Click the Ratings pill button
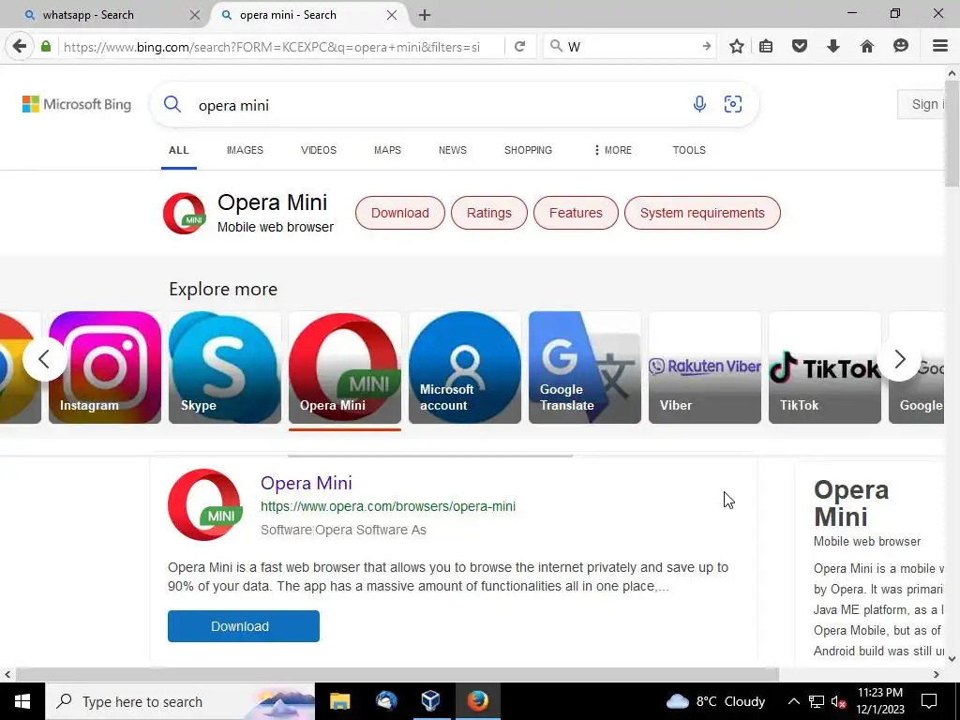The width and height of the screenshot is (960, 720). [488, 213]
